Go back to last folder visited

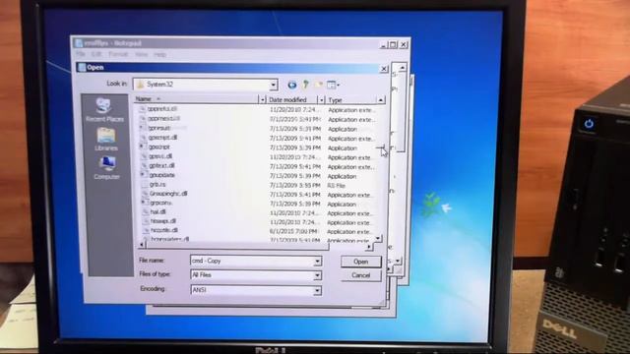pyautogui.click(x=292, y=85)
